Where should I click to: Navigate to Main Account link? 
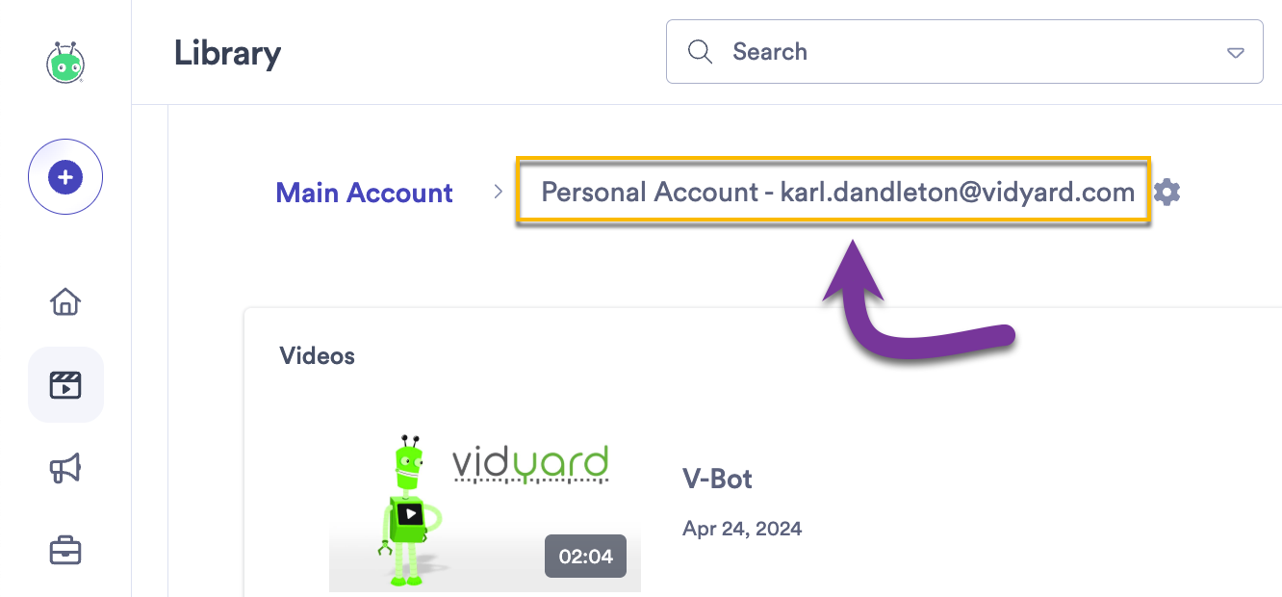pyautogui.click(x=364, y=193)
